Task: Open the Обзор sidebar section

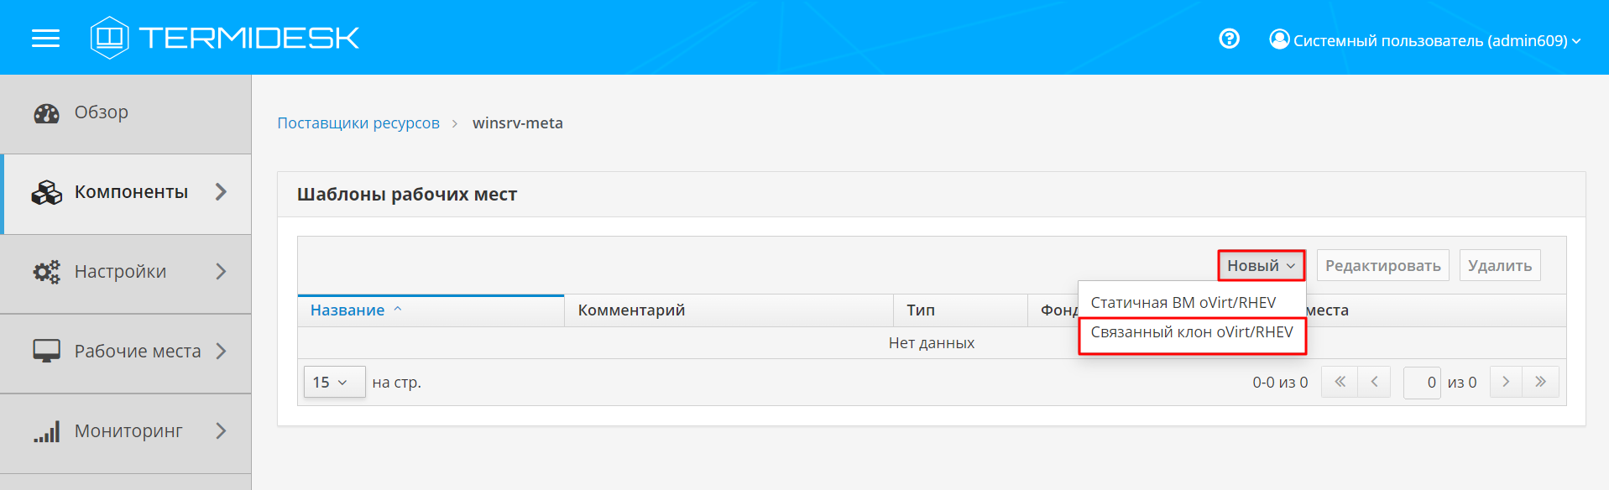Action: pos(126,113)
